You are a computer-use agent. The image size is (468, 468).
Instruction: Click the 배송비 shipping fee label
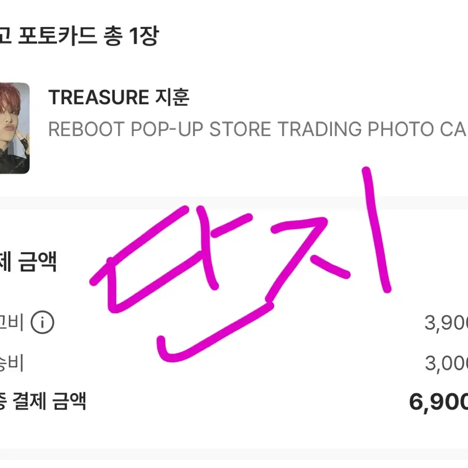[x=11, y=363]
